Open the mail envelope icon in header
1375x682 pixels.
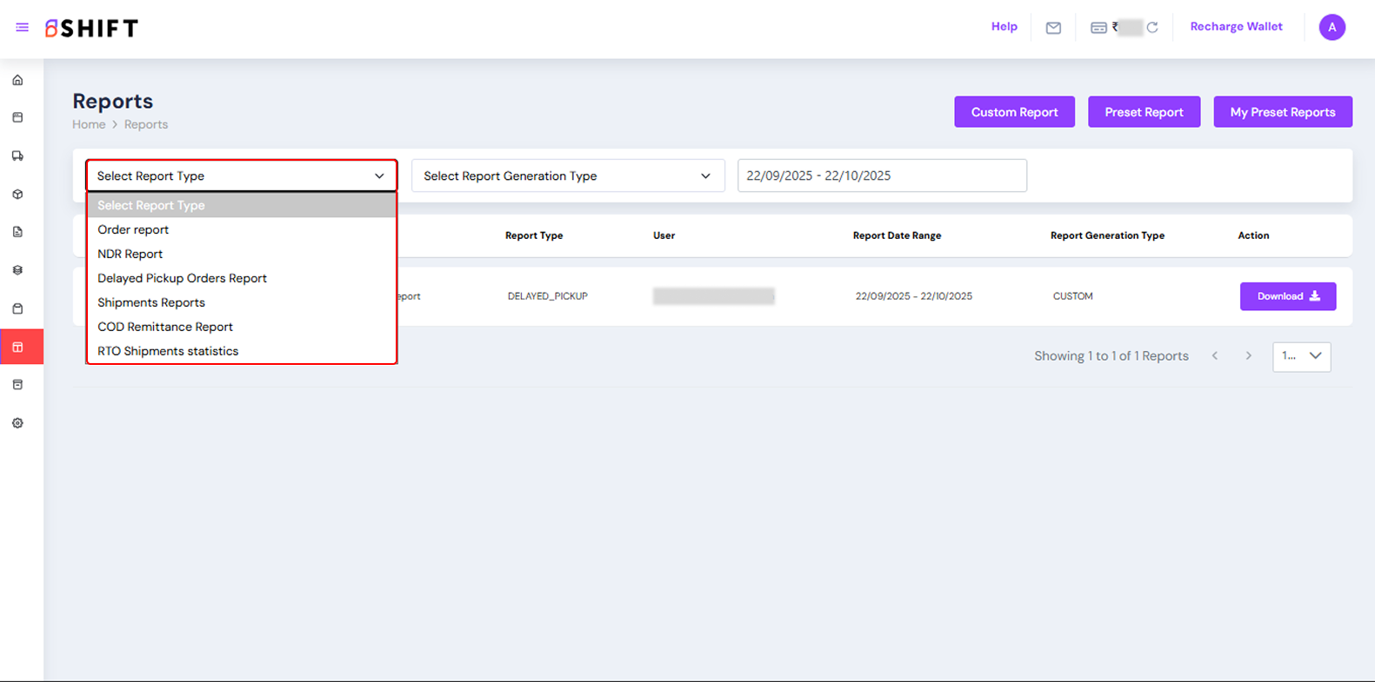(x=1053, y=28)
